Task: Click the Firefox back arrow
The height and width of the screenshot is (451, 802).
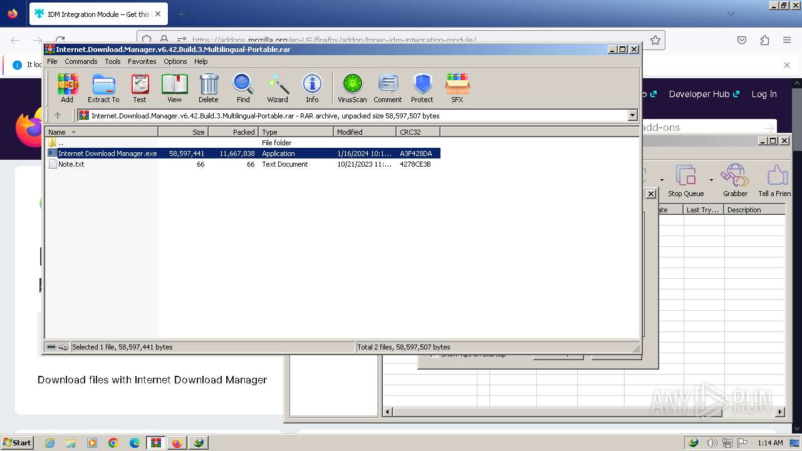Action: click(x=16, y=40)
